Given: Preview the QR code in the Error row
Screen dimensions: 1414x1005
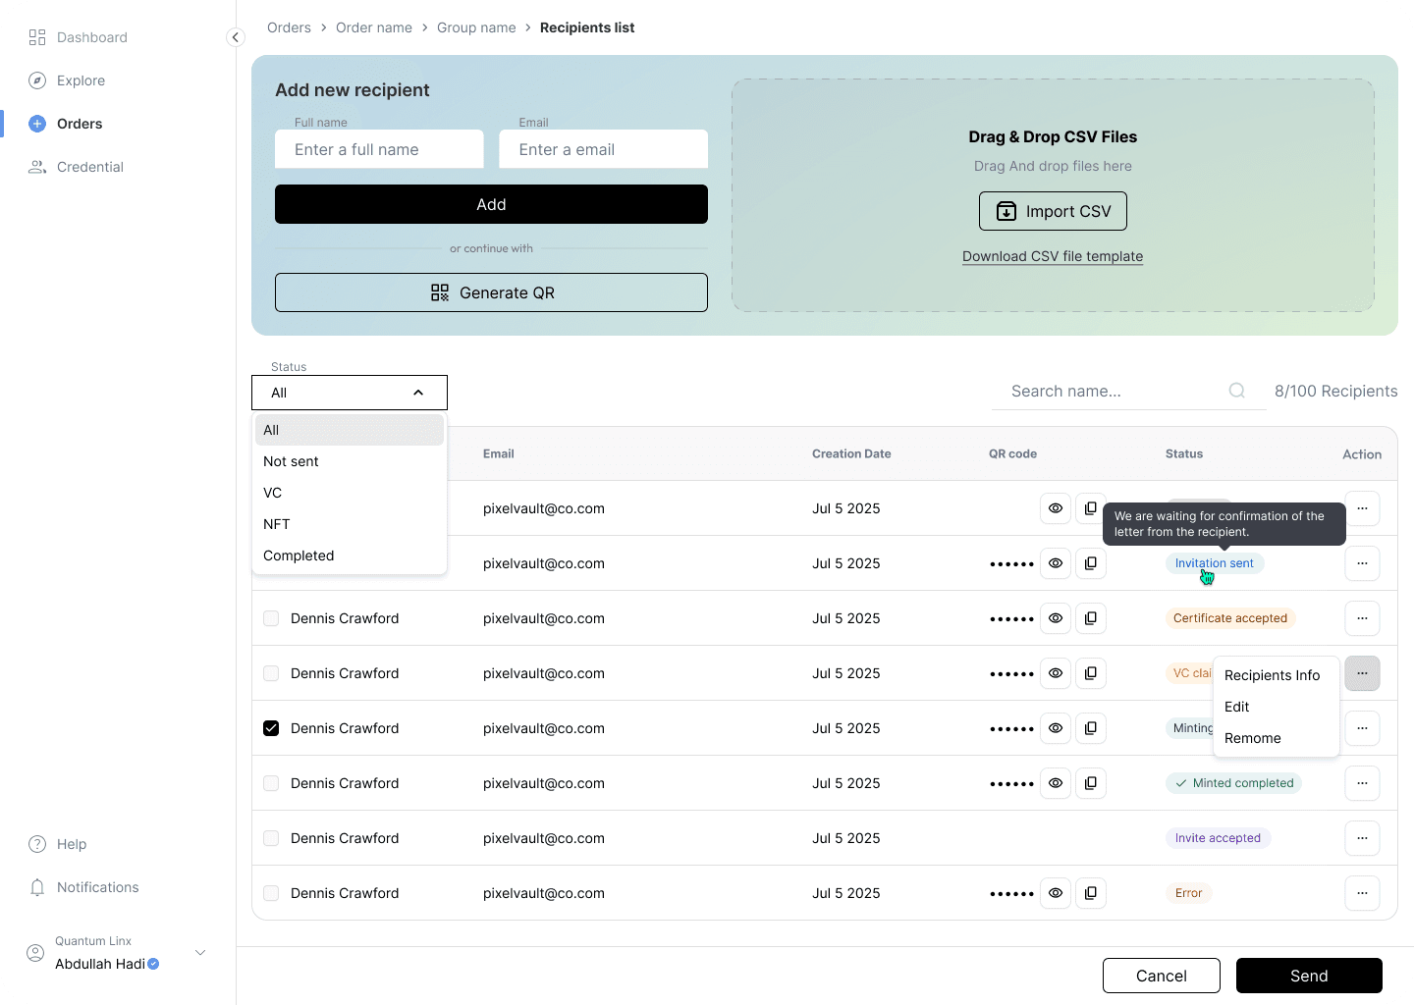Looking at the screenshot, I should click(x=1056, y=893).
